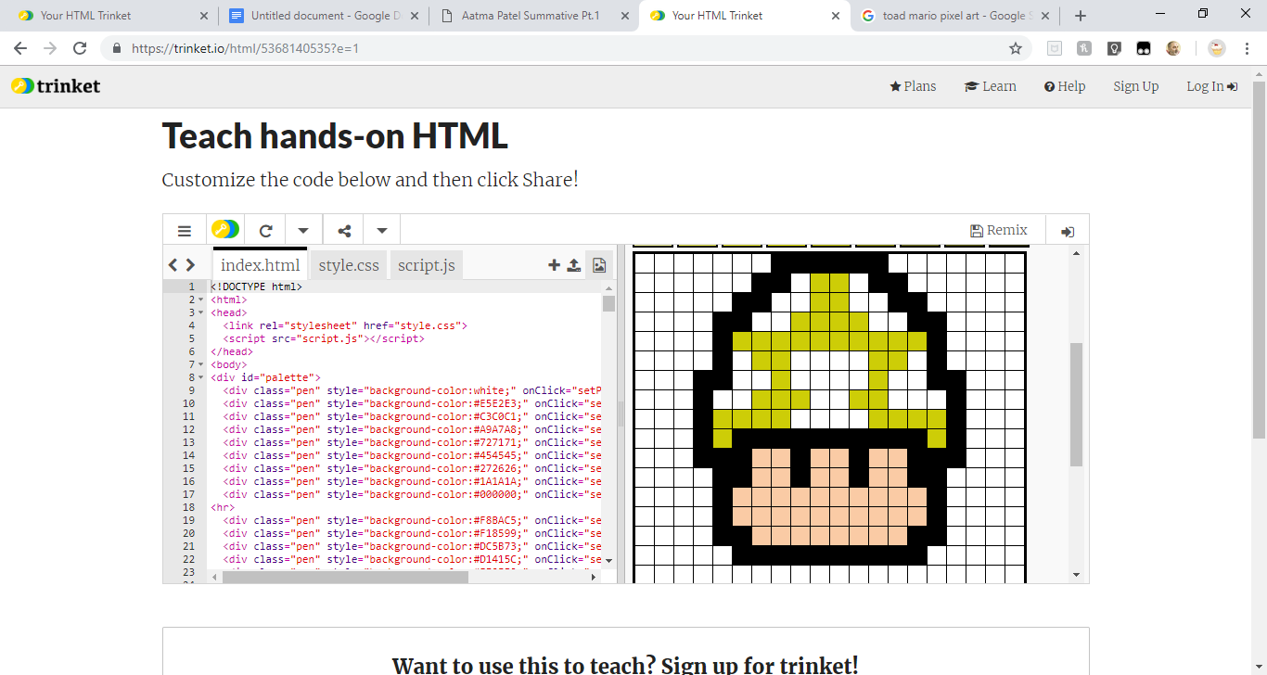Open the Help link
Viewport: 1267px width, 675px height.
pyautogui.click(x=1065, y=86)
